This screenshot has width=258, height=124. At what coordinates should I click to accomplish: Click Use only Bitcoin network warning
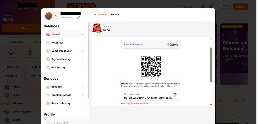(135, 103)
